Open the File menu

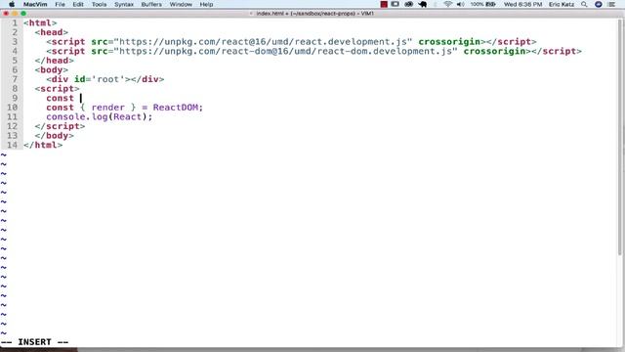tap(60, 4)
